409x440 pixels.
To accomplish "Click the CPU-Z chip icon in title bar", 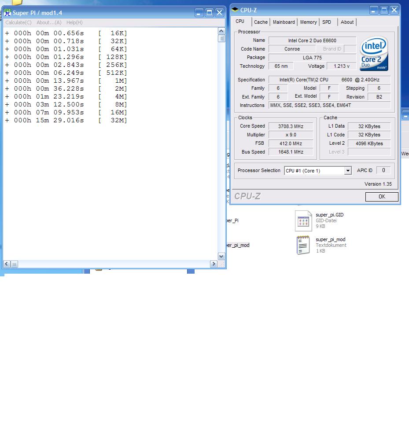I will point(235,10).
